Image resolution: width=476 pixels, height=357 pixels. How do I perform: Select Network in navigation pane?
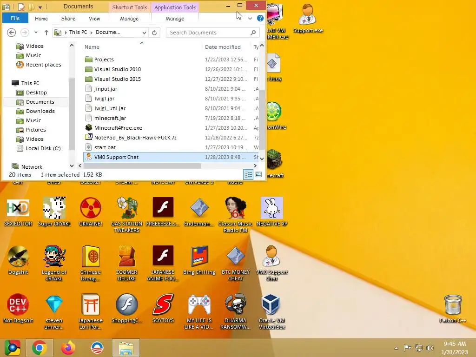click(x=32, y=167)
